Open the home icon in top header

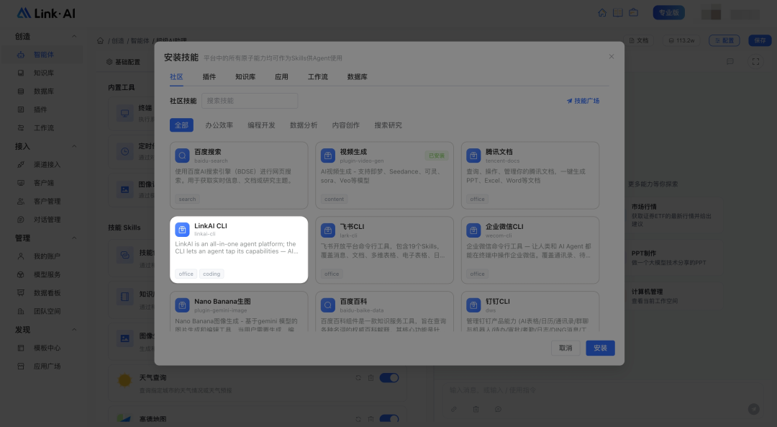(x=602, y=12)
